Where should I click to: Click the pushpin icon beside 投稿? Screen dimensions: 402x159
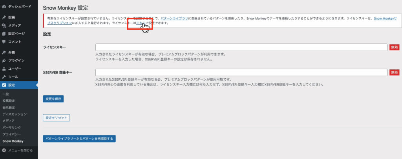(4, 18)
